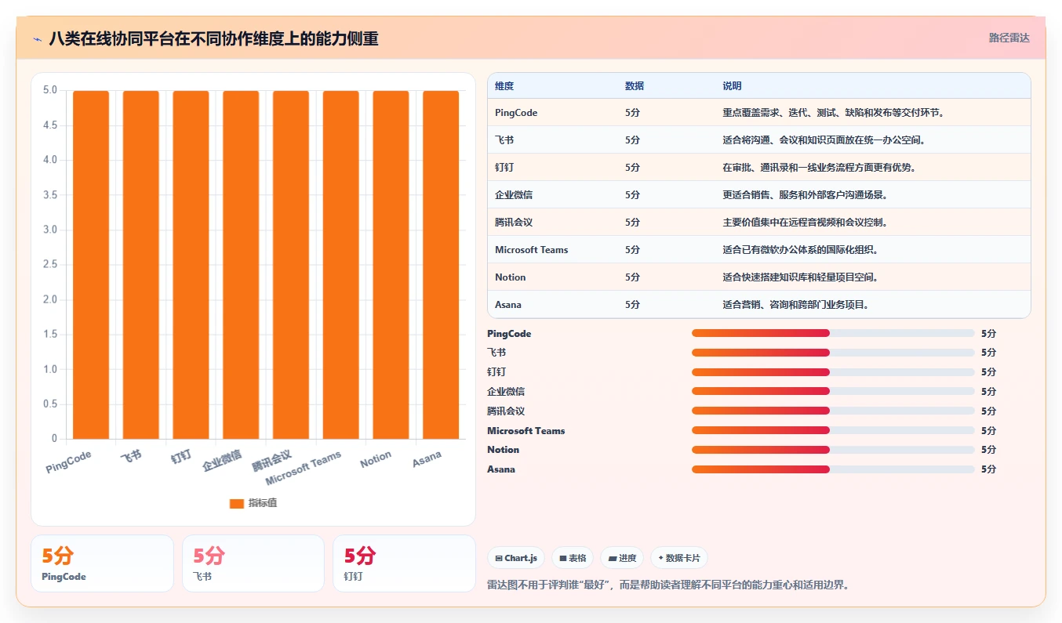Click the 企业微信 bar in the chart
This screenshot has width=1062, height=623.
[241, 265]
